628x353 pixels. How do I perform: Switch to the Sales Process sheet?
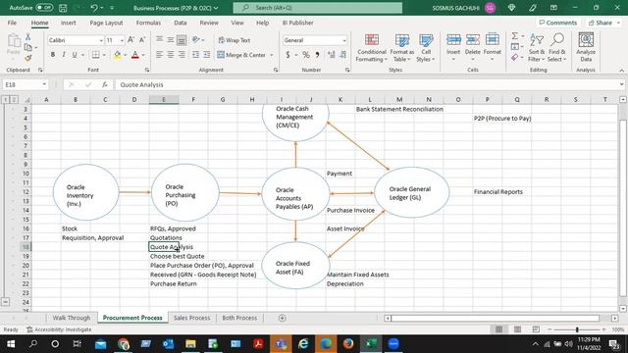click(x=192, y=318)
